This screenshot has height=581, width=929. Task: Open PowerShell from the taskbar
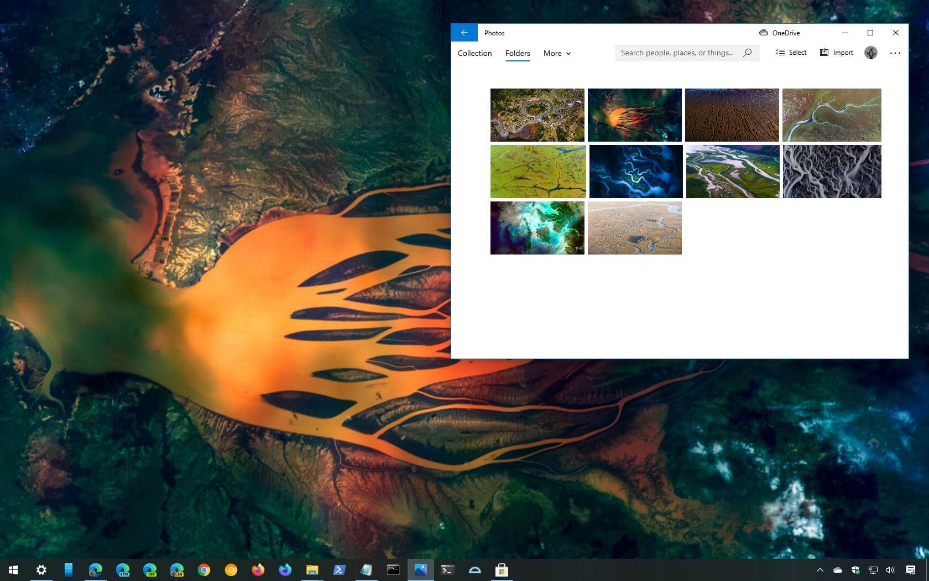(339, 570)
